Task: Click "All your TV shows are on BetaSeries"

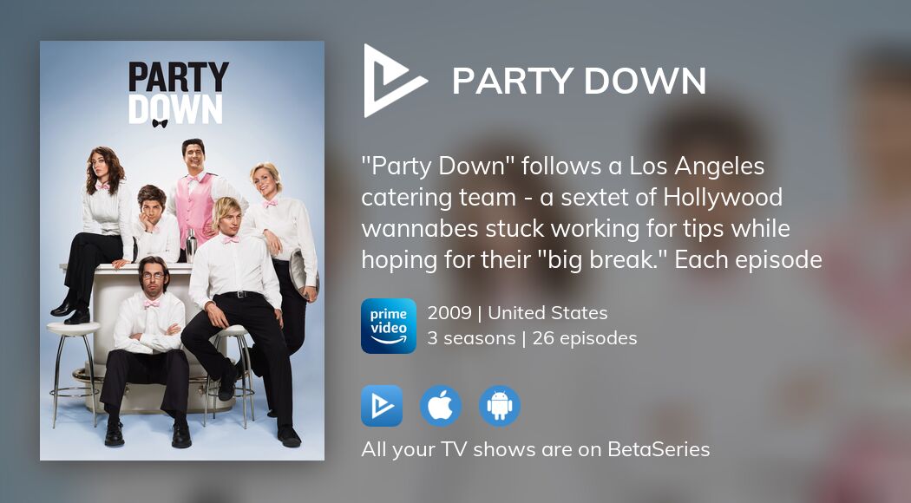Action: 535,449
